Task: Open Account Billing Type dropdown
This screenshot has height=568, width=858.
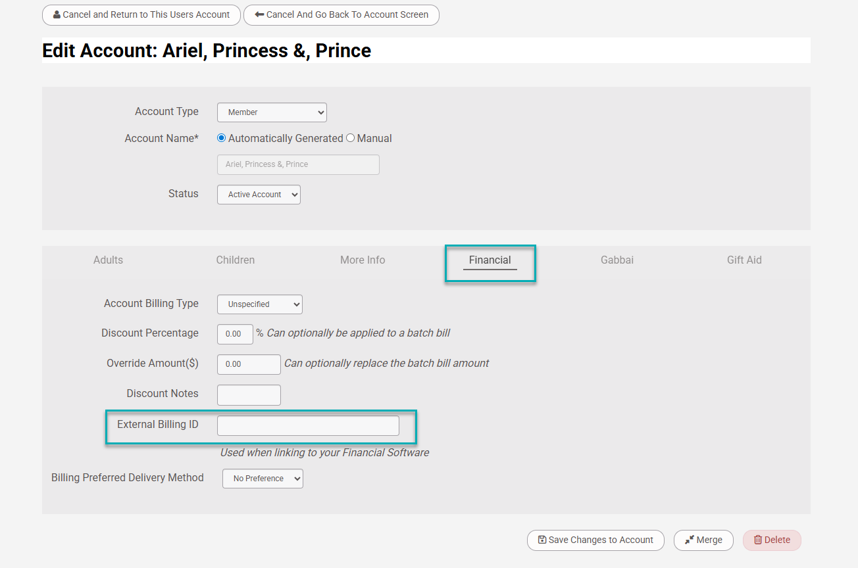Action: tap(259, 304)
